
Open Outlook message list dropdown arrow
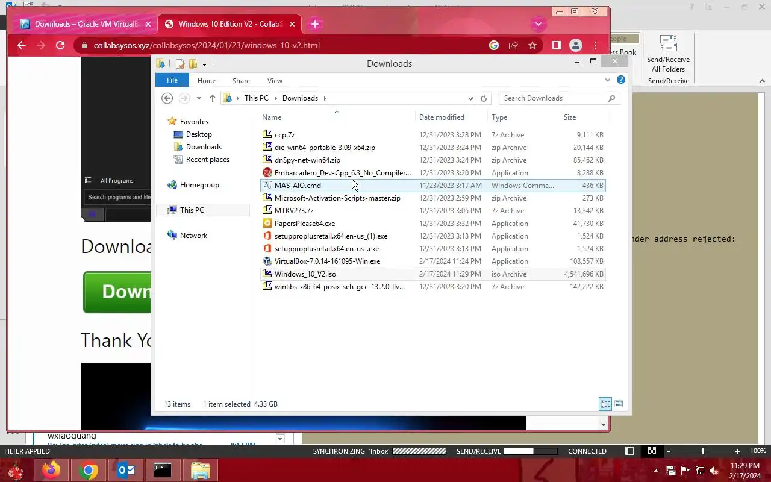pos(280,439)
